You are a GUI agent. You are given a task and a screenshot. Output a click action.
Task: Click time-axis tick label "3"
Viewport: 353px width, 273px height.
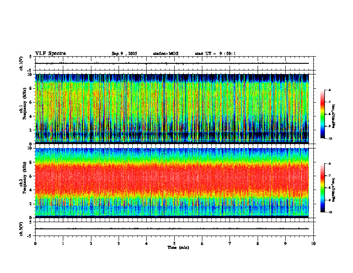(119, 243)
